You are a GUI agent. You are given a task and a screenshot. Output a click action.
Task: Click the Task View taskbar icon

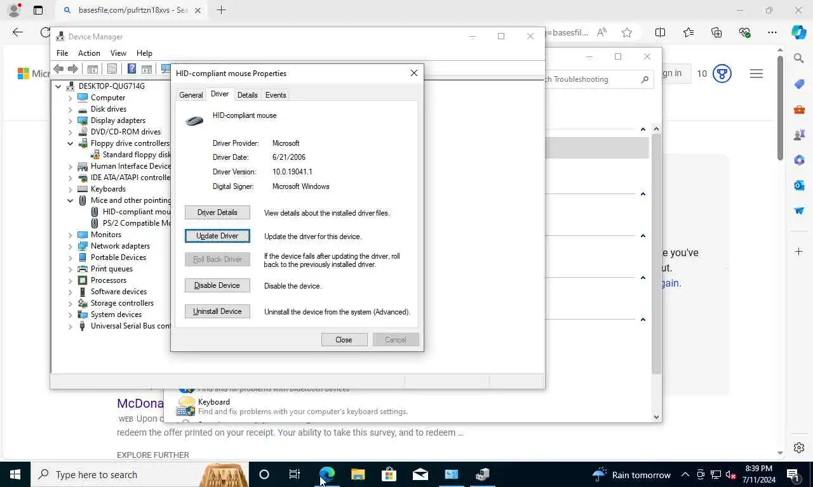tap(295, 474)
